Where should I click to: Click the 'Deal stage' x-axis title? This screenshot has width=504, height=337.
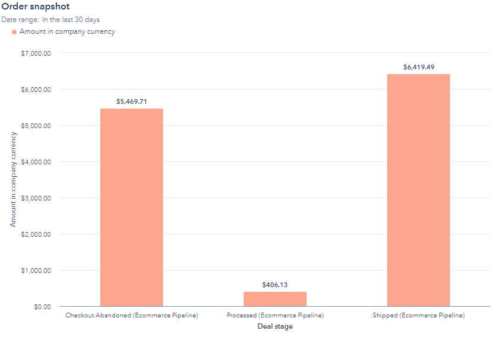[275, 326]
